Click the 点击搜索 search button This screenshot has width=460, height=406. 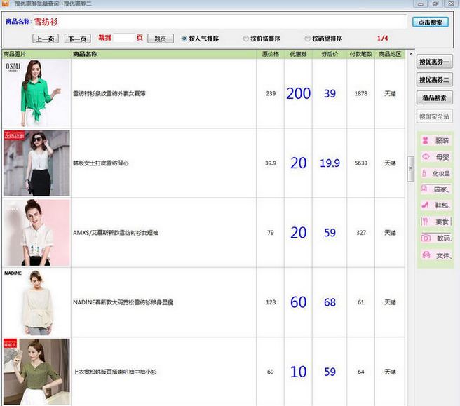pos(430,22)
